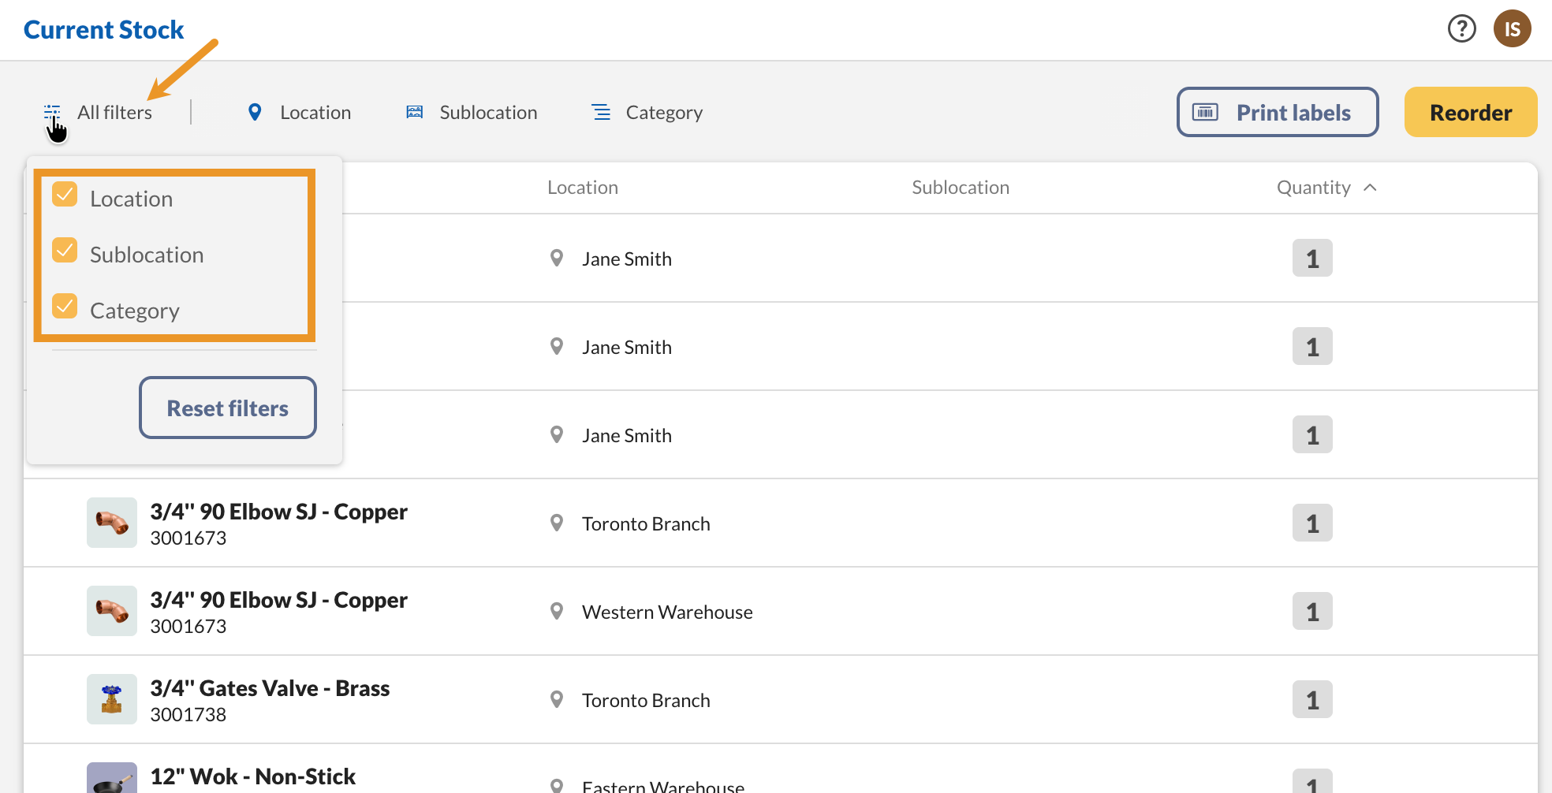Click the location pin next to Toronto Branch
Screen dimensions: 1552x793
[557, 523]
